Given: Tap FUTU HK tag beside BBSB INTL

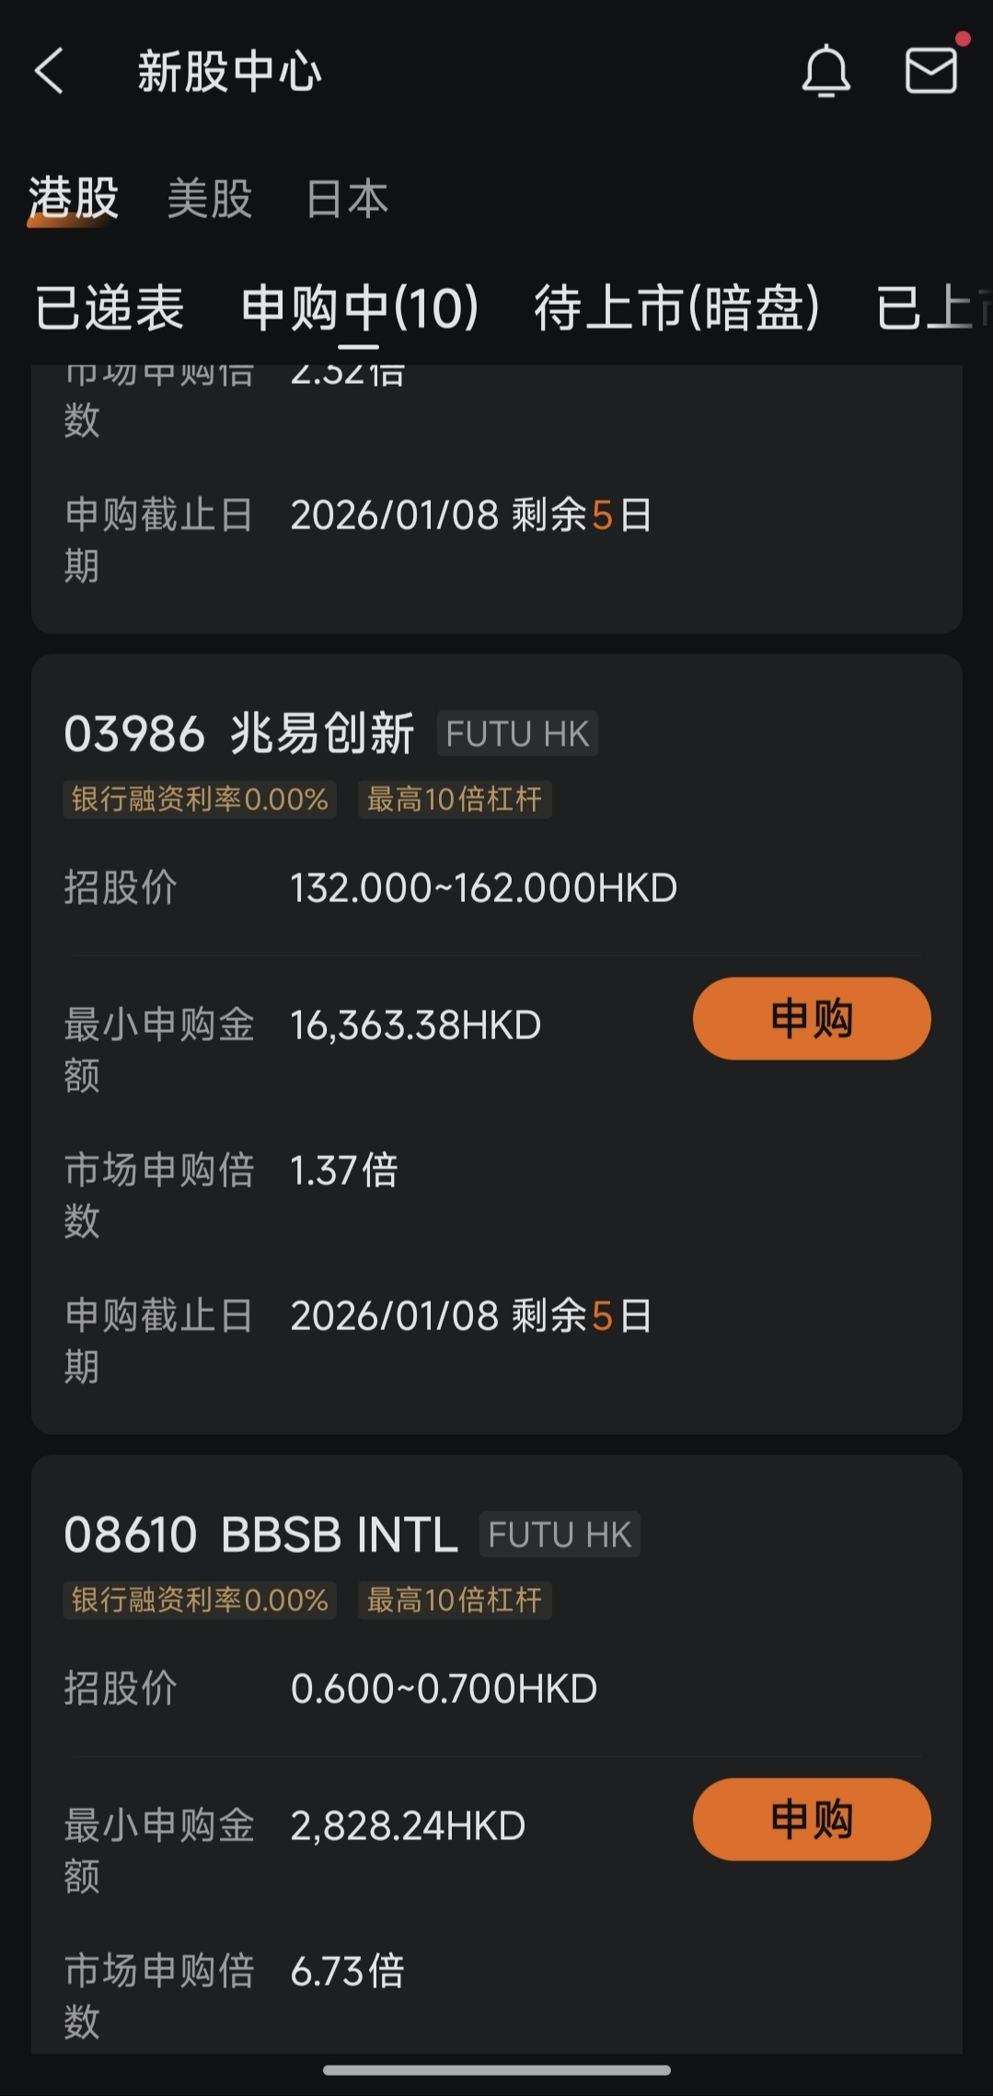Looking at the screenshot, I should coord(560,1534).
